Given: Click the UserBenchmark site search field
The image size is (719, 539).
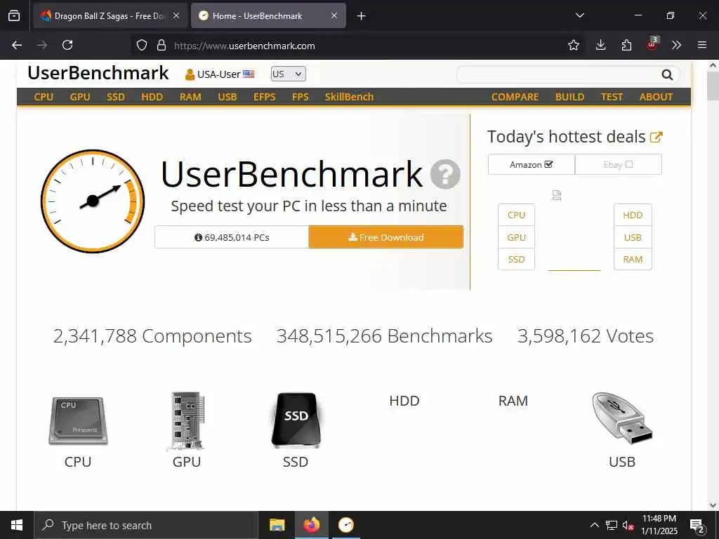Looking at the screenshot, I should (558, 74).
